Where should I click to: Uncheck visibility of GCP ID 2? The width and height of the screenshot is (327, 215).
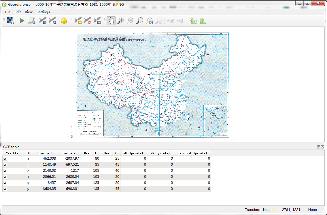pos(5,171)
